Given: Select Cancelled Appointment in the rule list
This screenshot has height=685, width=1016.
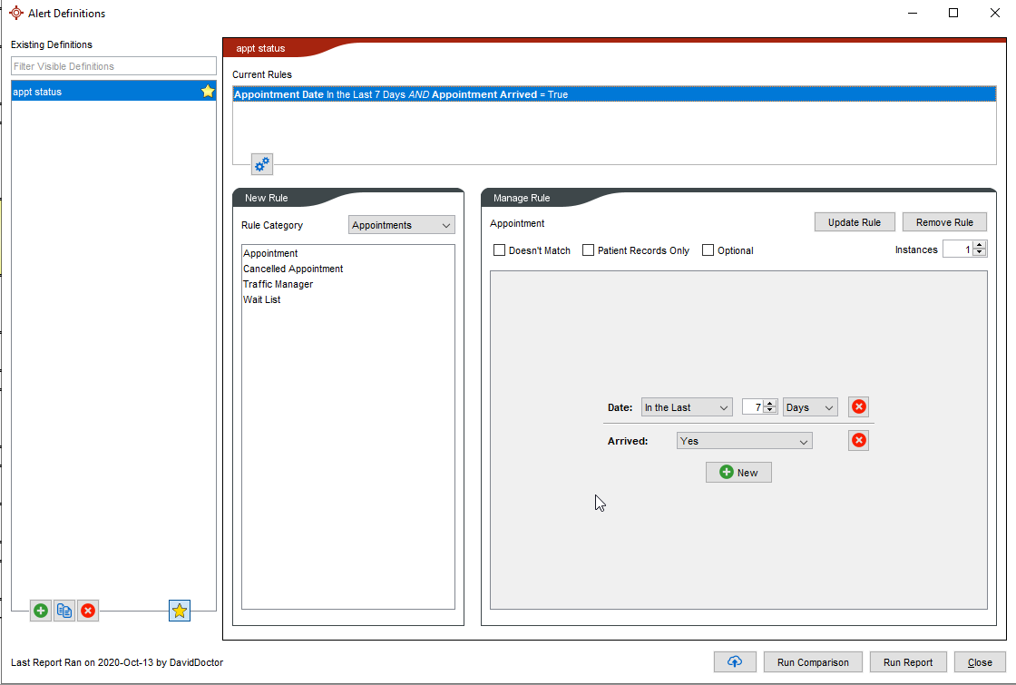Looking at the screenshot, I should pos(293,269).
